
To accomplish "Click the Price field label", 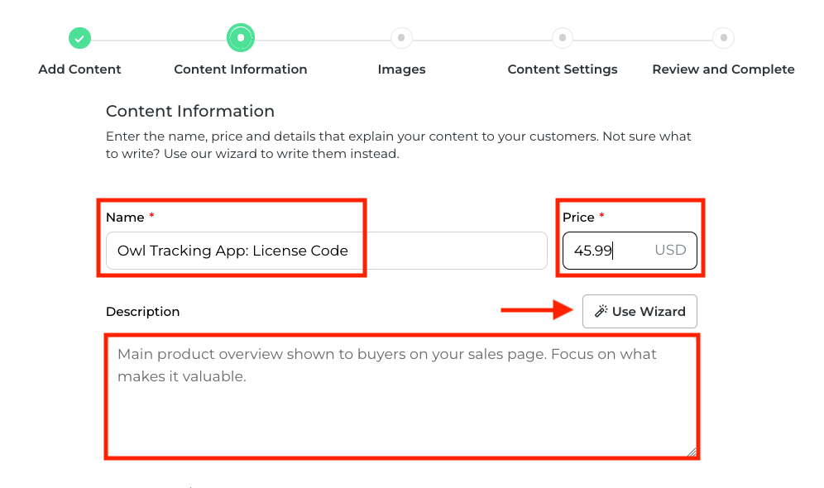I will coord(578,218).
